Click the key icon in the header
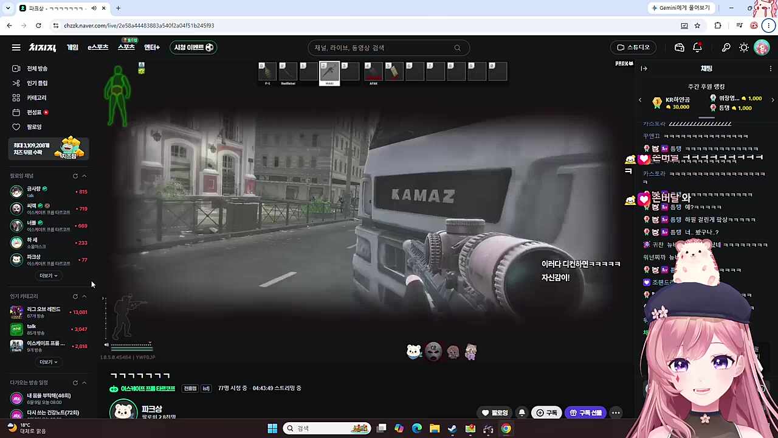The image size is (778, 438). (726, 47)
